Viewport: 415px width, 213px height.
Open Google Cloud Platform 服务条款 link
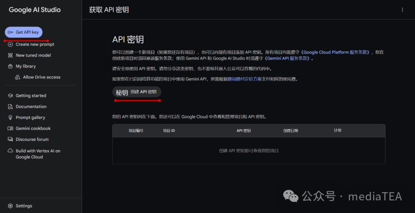[x=335, y=52]
